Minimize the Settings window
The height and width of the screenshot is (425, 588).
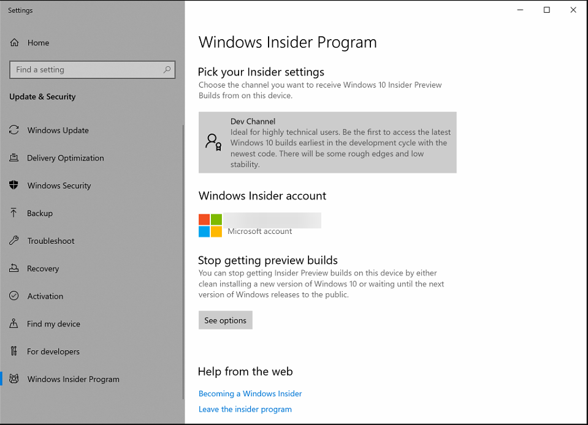pyautogui.click(x=520, y=10)
